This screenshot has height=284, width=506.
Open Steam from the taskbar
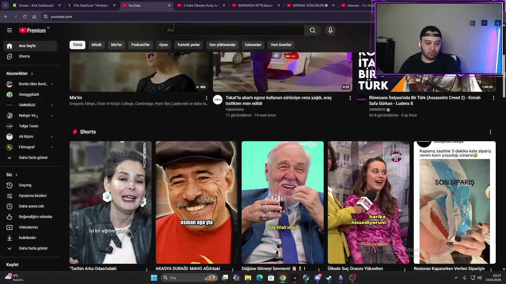329,278
